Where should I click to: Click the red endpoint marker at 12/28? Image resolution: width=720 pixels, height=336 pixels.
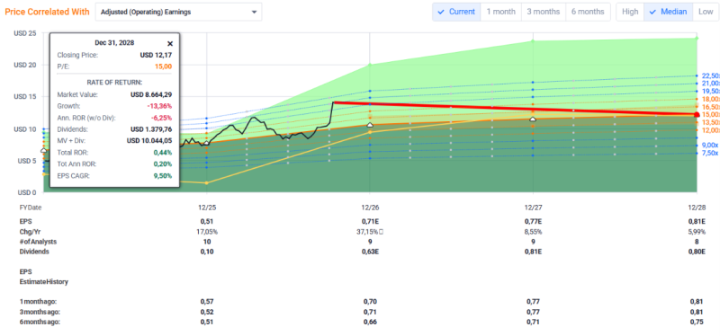697,115
